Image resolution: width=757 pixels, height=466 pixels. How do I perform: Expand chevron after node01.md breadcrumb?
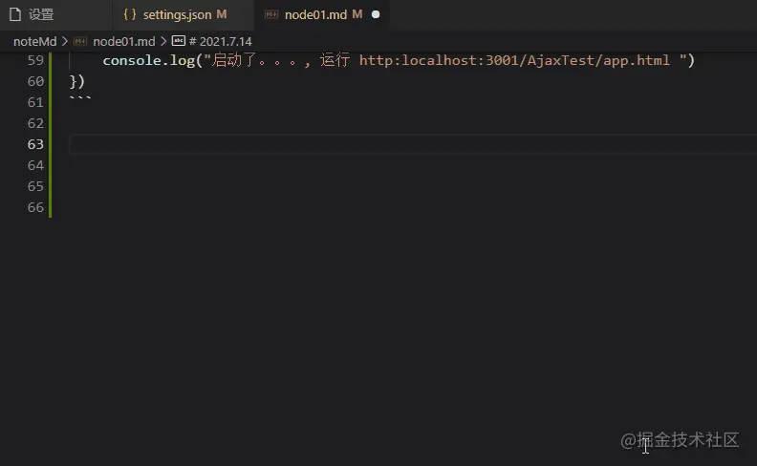(163, 41)
